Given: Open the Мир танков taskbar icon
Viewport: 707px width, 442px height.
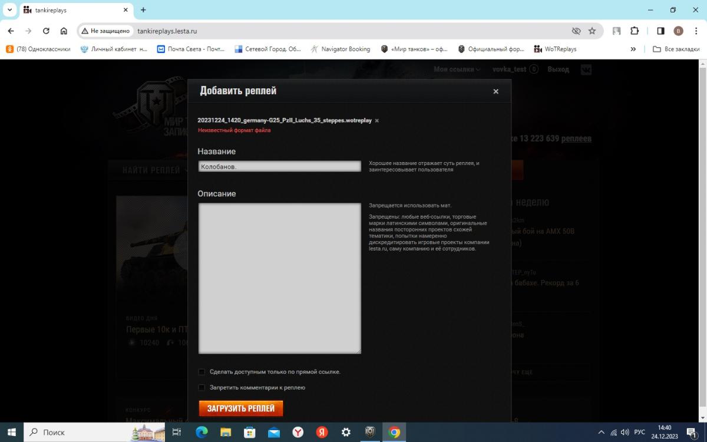Looking at the screenshot, I should 370,432.
